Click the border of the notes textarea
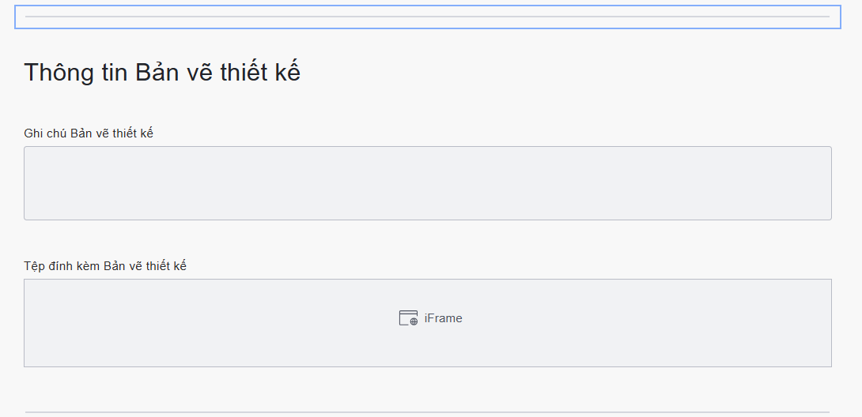 [x=427, y=147]
